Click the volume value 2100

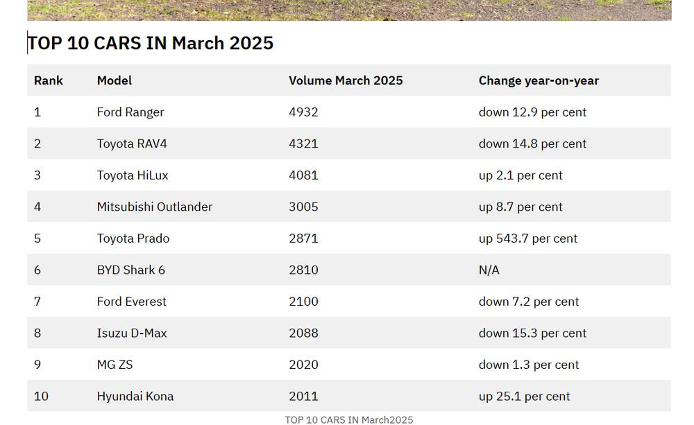tap(303, 302)
